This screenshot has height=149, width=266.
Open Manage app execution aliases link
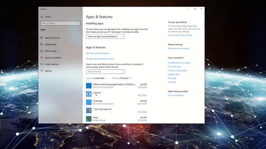(100, 59)
